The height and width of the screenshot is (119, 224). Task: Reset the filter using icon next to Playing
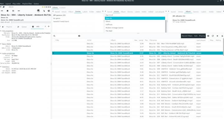(208, 36)
